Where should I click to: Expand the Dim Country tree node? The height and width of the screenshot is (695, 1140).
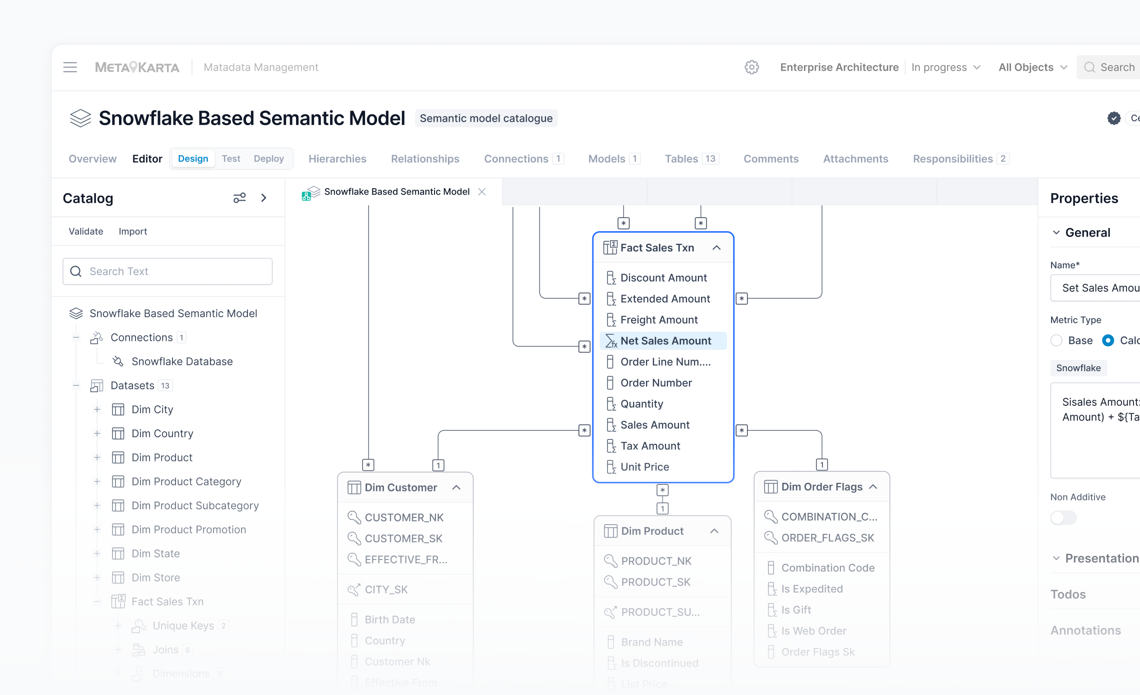point(97,433)
